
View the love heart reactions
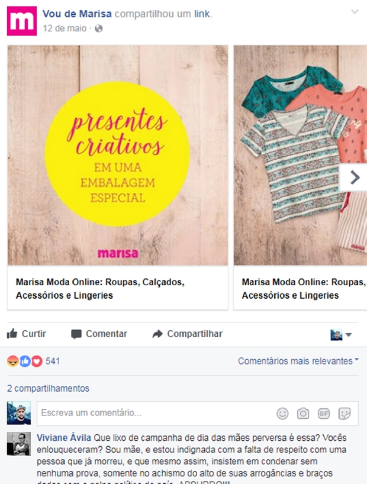[x=37, y=361]
